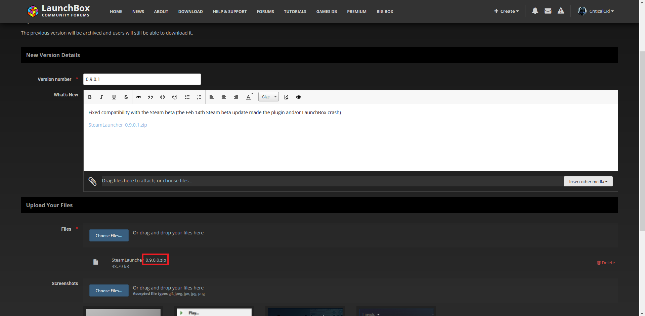645x316 pixels.
Task: Open the Insert other media dropdown
Action: pyautogui.click(x=588, y=181)
